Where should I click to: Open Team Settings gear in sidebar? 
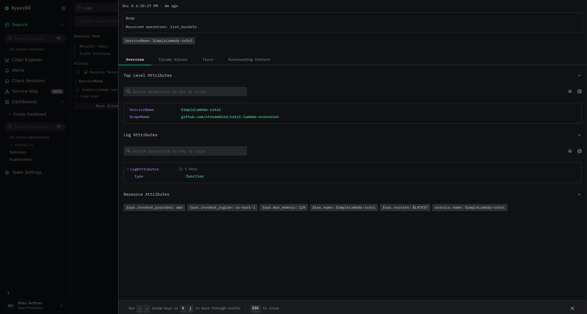(x=7, y=172)
